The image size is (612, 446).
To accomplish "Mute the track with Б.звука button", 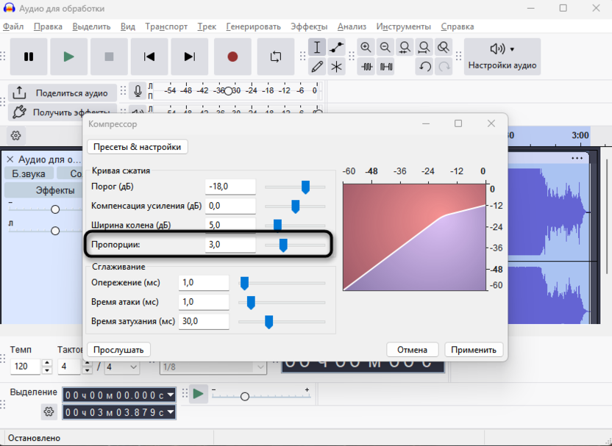I will click(x=29, y=173).
